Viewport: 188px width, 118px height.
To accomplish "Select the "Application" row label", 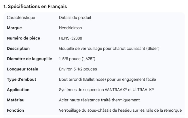I will point(18,90).
